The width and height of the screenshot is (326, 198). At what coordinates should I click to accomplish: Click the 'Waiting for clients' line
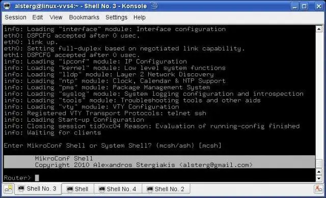point(52,132)
